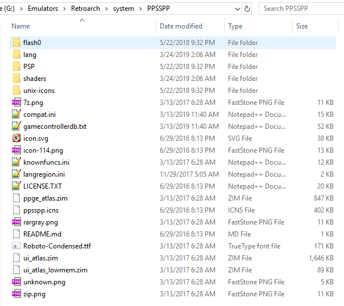This screenshot has width=344, height=306.
Task: Open the address bar history dropdown
Action: point(237,9)
